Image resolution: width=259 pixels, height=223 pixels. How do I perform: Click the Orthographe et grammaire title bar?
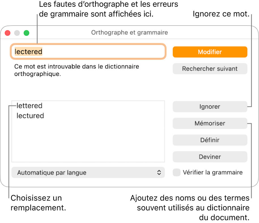129,33
